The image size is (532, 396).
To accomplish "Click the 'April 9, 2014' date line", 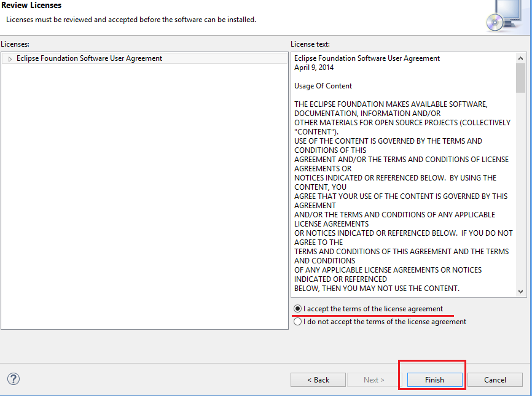I will [314, 68].
